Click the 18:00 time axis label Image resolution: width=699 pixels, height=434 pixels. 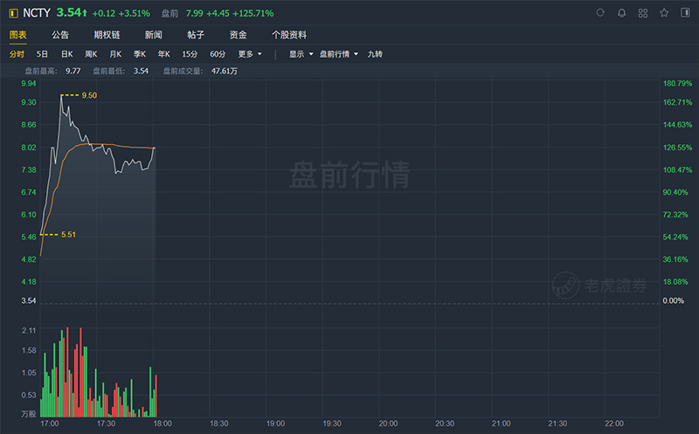tap(163, 424)
